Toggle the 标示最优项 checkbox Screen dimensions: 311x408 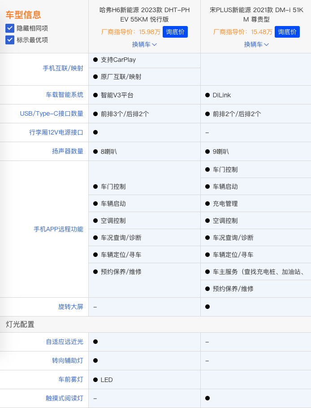pyautogui.click(x=10, y=40)
